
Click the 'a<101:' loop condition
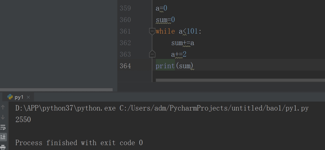(190, 31)
